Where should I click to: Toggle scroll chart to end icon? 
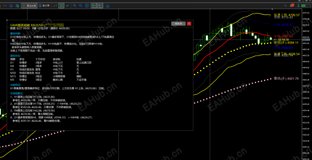tap(94, 5)
